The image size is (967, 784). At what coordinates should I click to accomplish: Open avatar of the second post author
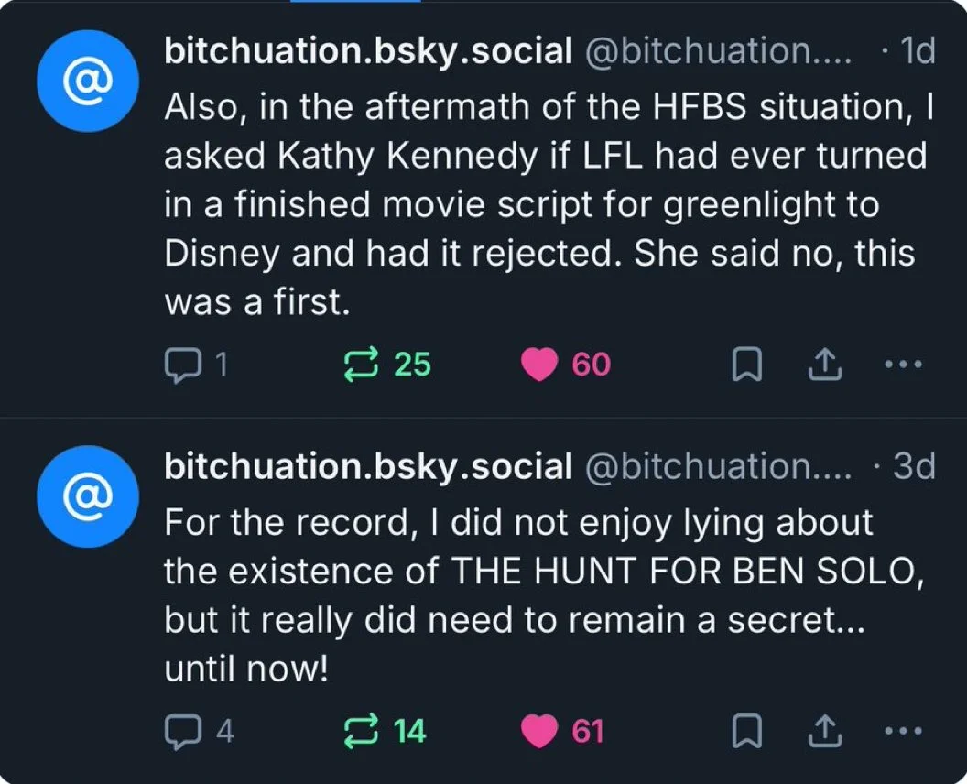point(88,496)
